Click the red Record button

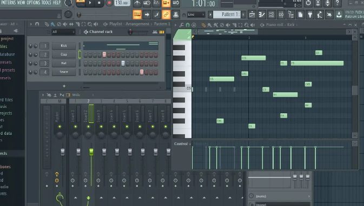click(x=109, y=3)
